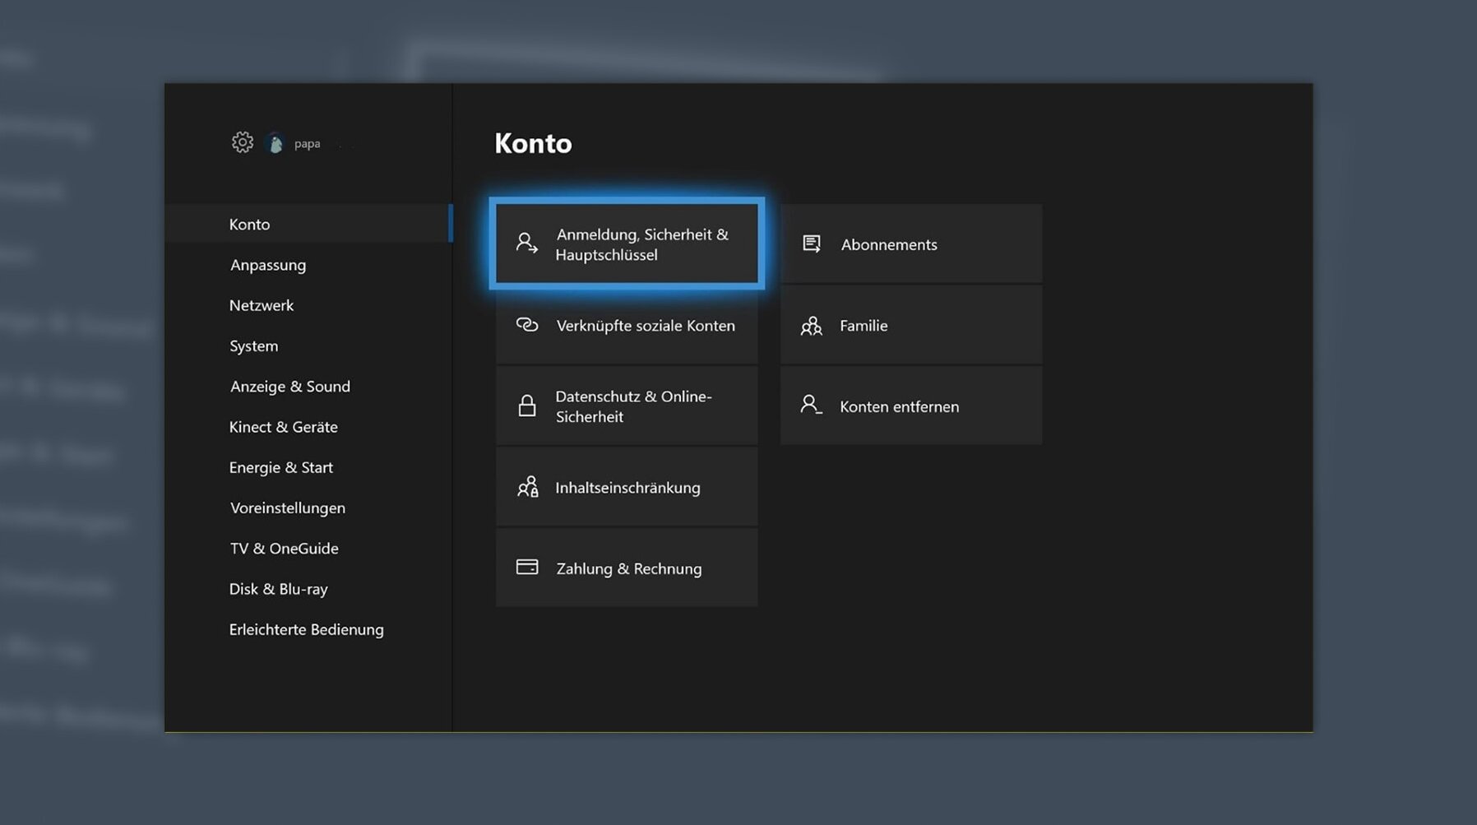This screenshot has width=1477, height=825.
Task: Open the Netzwerk settings category
Action: [262, 305]
